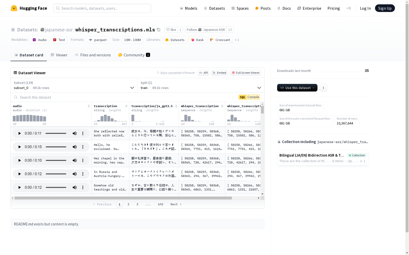The width and height of the screenshot is (409, 255).
Task: Play the In Russia row audio clip
Action: click(19, 174)
